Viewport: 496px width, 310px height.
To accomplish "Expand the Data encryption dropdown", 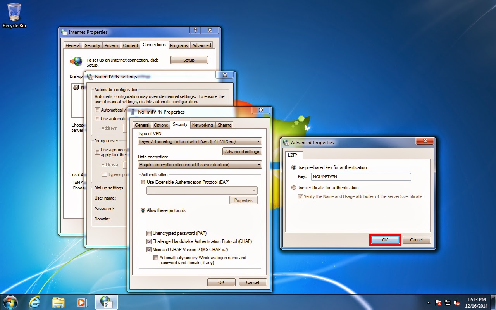I will click(x=200, y=165).
